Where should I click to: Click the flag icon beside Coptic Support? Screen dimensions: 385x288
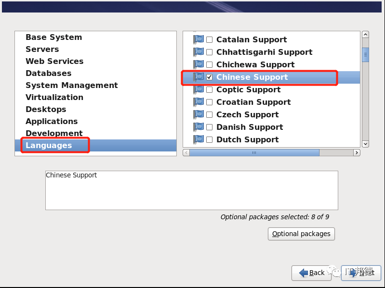(199, 89)
